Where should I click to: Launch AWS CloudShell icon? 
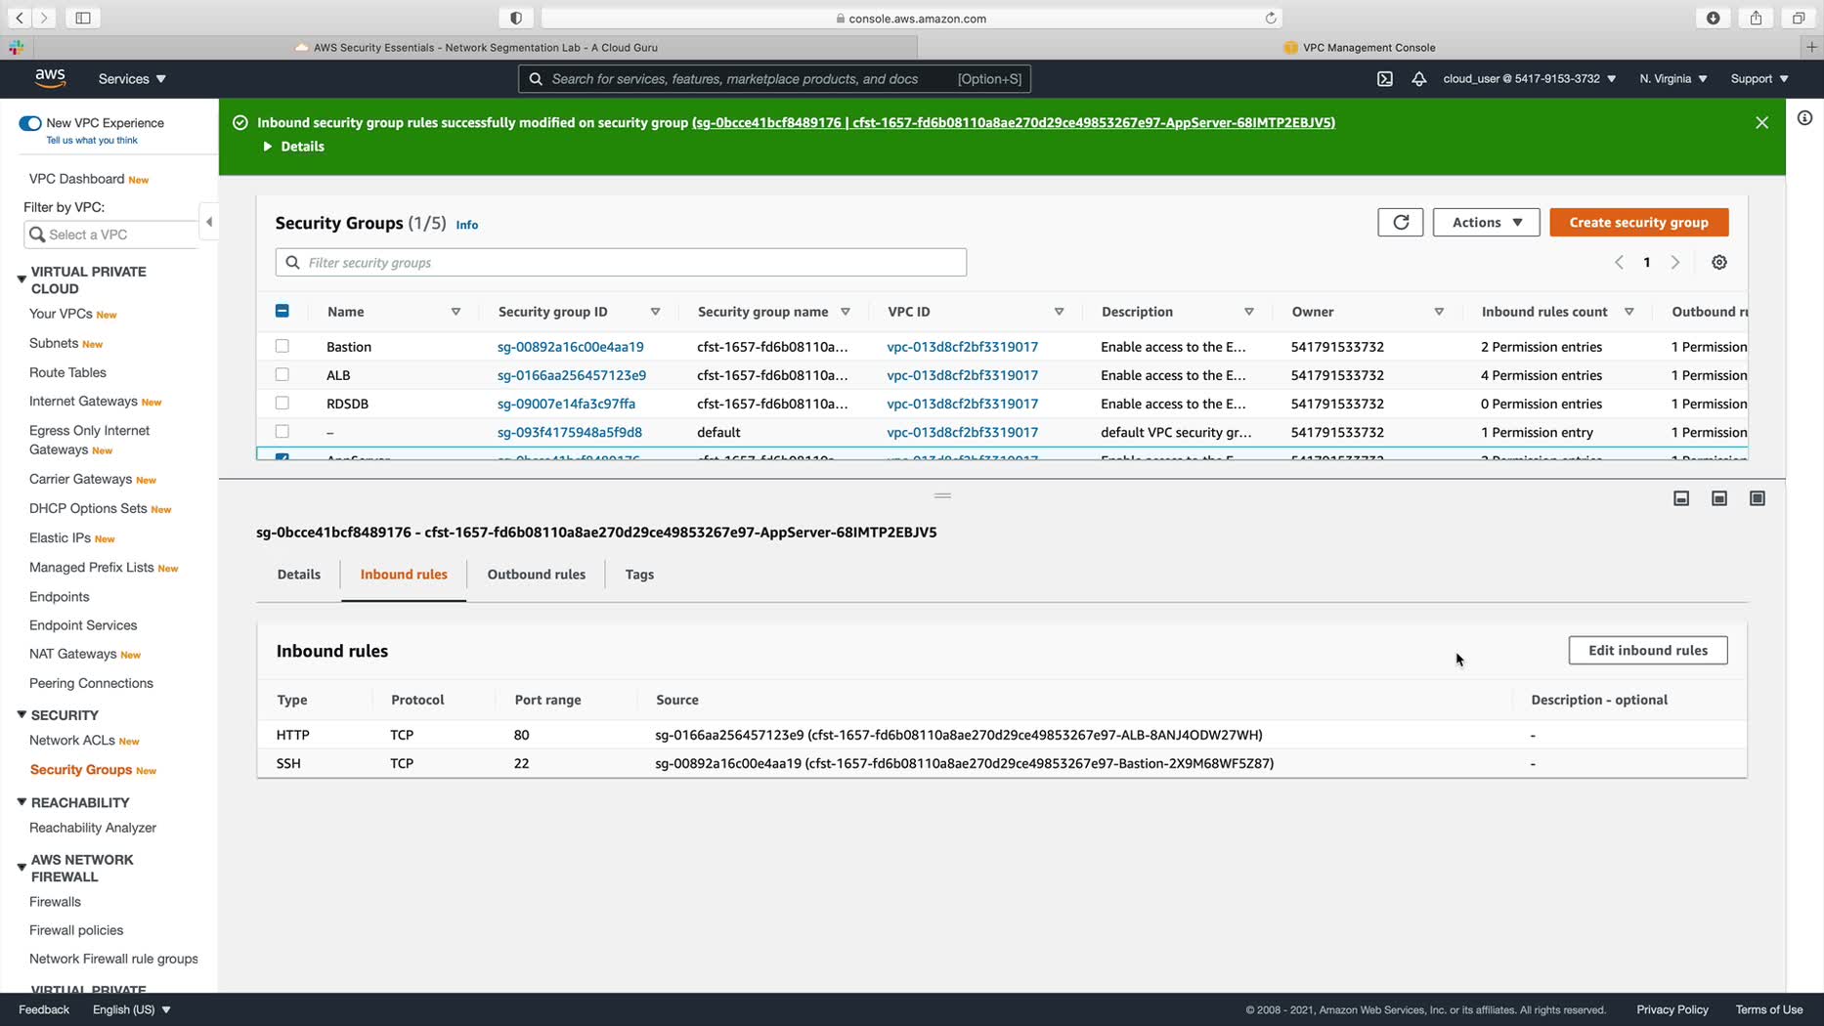click(1385, 79)
